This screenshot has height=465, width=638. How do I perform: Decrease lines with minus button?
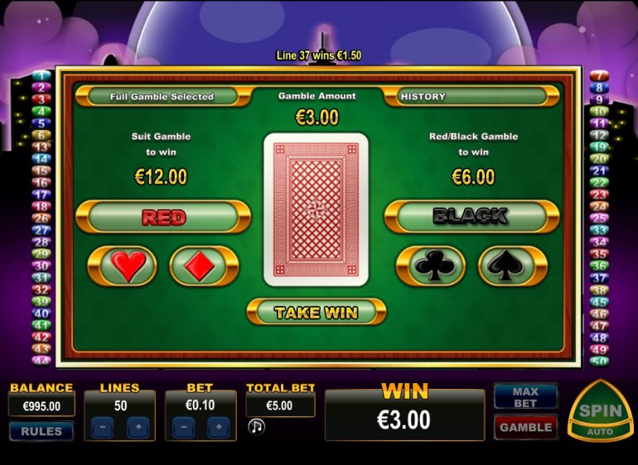[x=103, y=427]
